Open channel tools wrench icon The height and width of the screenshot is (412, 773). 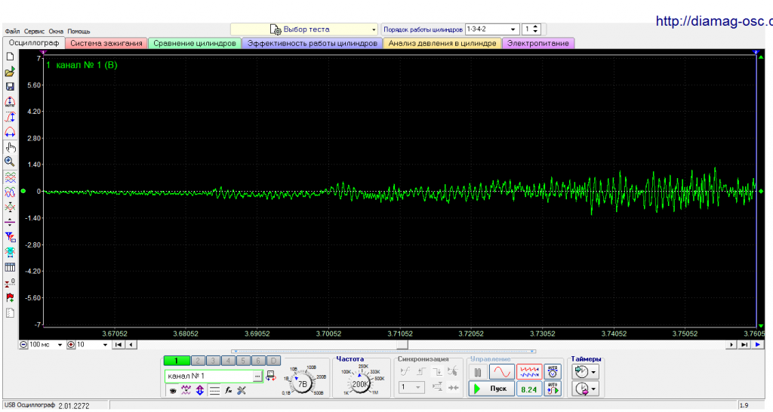tap(242, 390)
